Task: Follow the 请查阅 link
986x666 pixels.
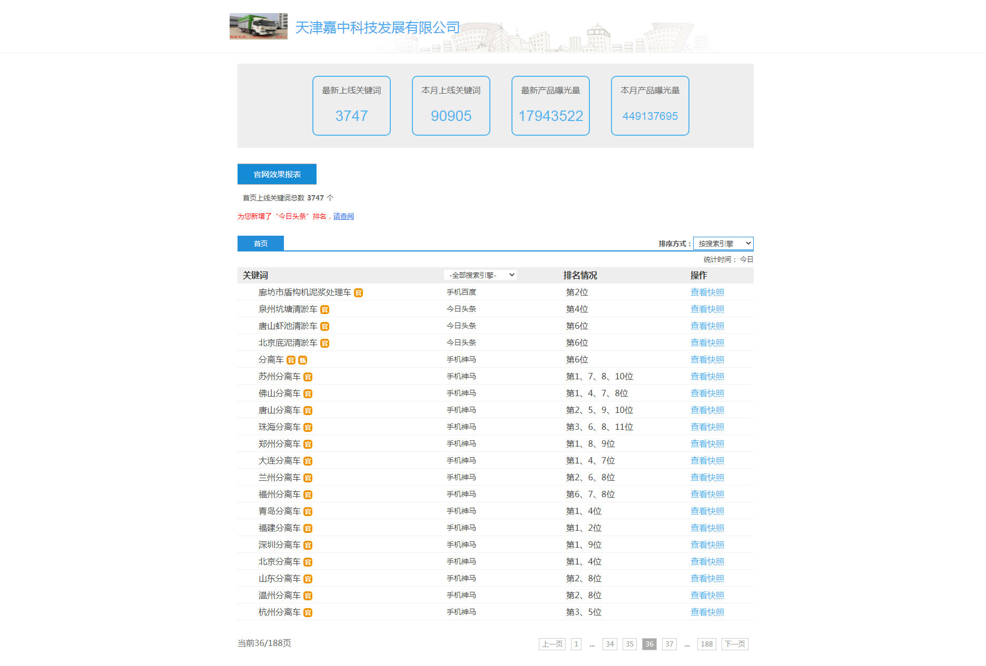Action: [343, 216]
